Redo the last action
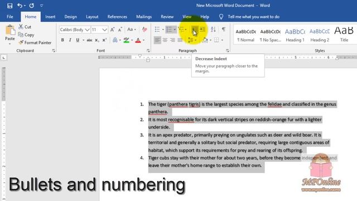 (32, 6)
